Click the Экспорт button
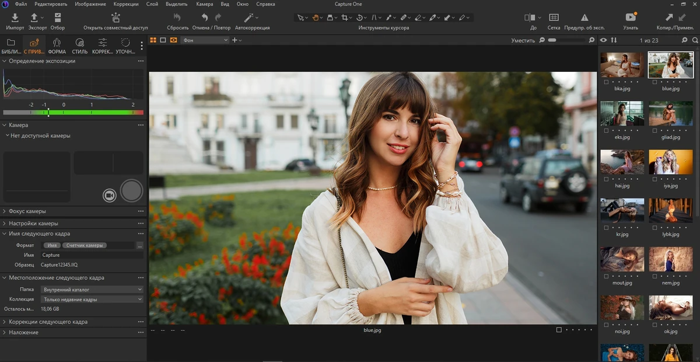The image size is (700, 362). point(37,18)
